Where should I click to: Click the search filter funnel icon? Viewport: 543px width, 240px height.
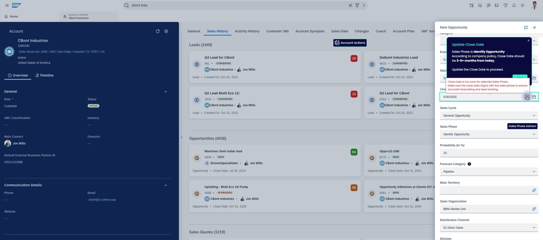click(357, 5)
